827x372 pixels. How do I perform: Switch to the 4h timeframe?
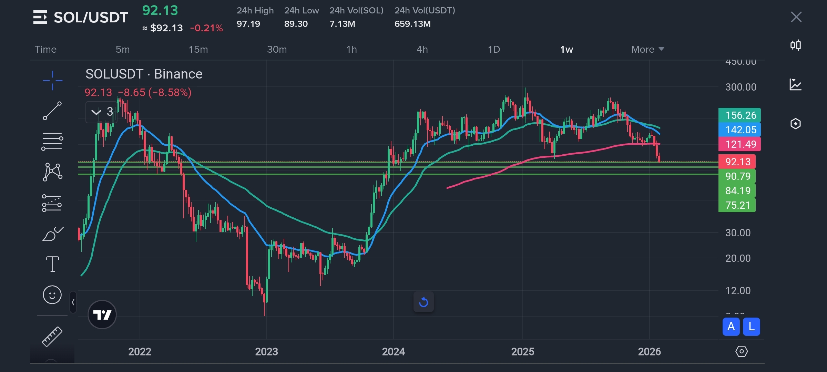(422, 49)
